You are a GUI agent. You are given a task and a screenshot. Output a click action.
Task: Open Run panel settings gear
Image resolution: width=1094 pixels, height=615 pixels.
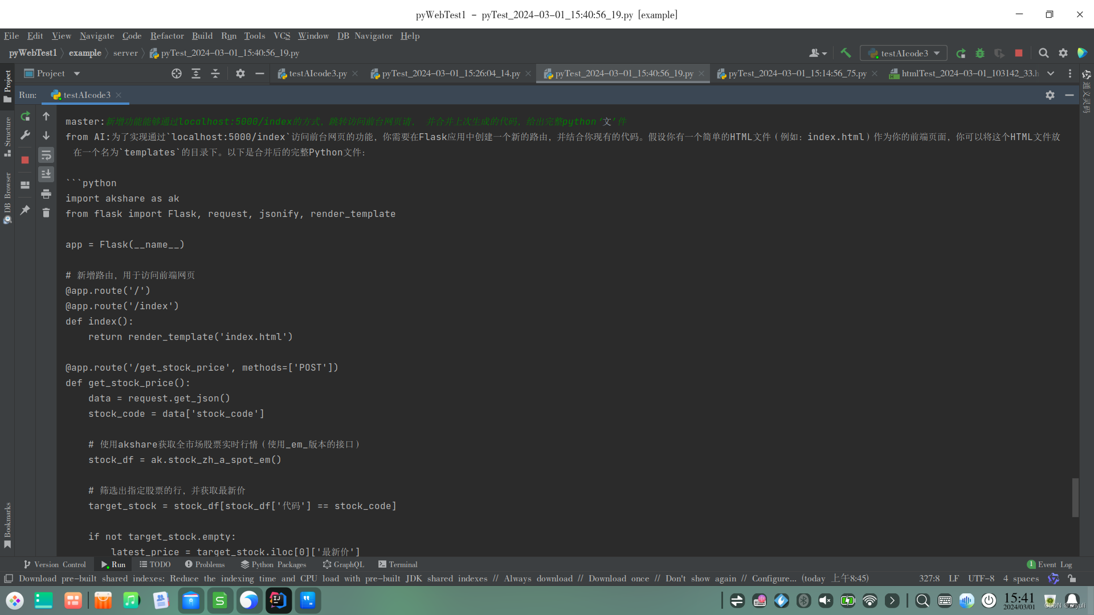(x=1050, y=95)
